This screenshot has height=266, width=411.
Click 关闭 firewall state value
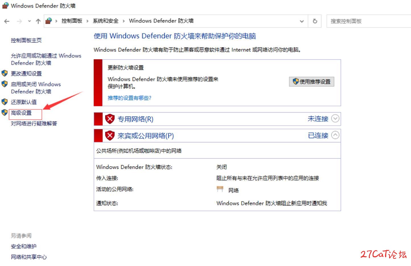[x=222, y=167]
